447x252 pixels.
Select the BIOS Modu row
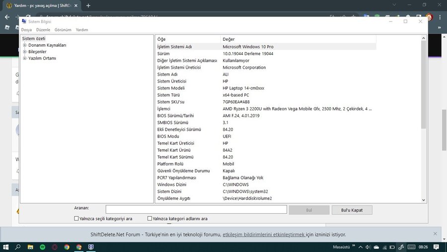tap(266, 136)
